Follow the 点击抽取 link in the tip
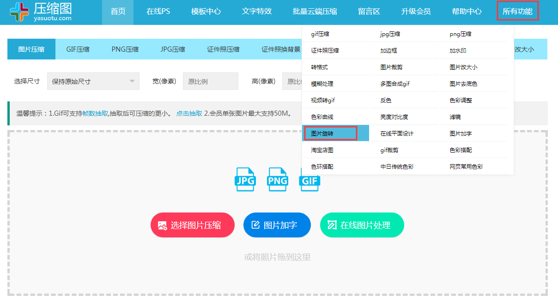558x301 pixels. click(189, 113)
